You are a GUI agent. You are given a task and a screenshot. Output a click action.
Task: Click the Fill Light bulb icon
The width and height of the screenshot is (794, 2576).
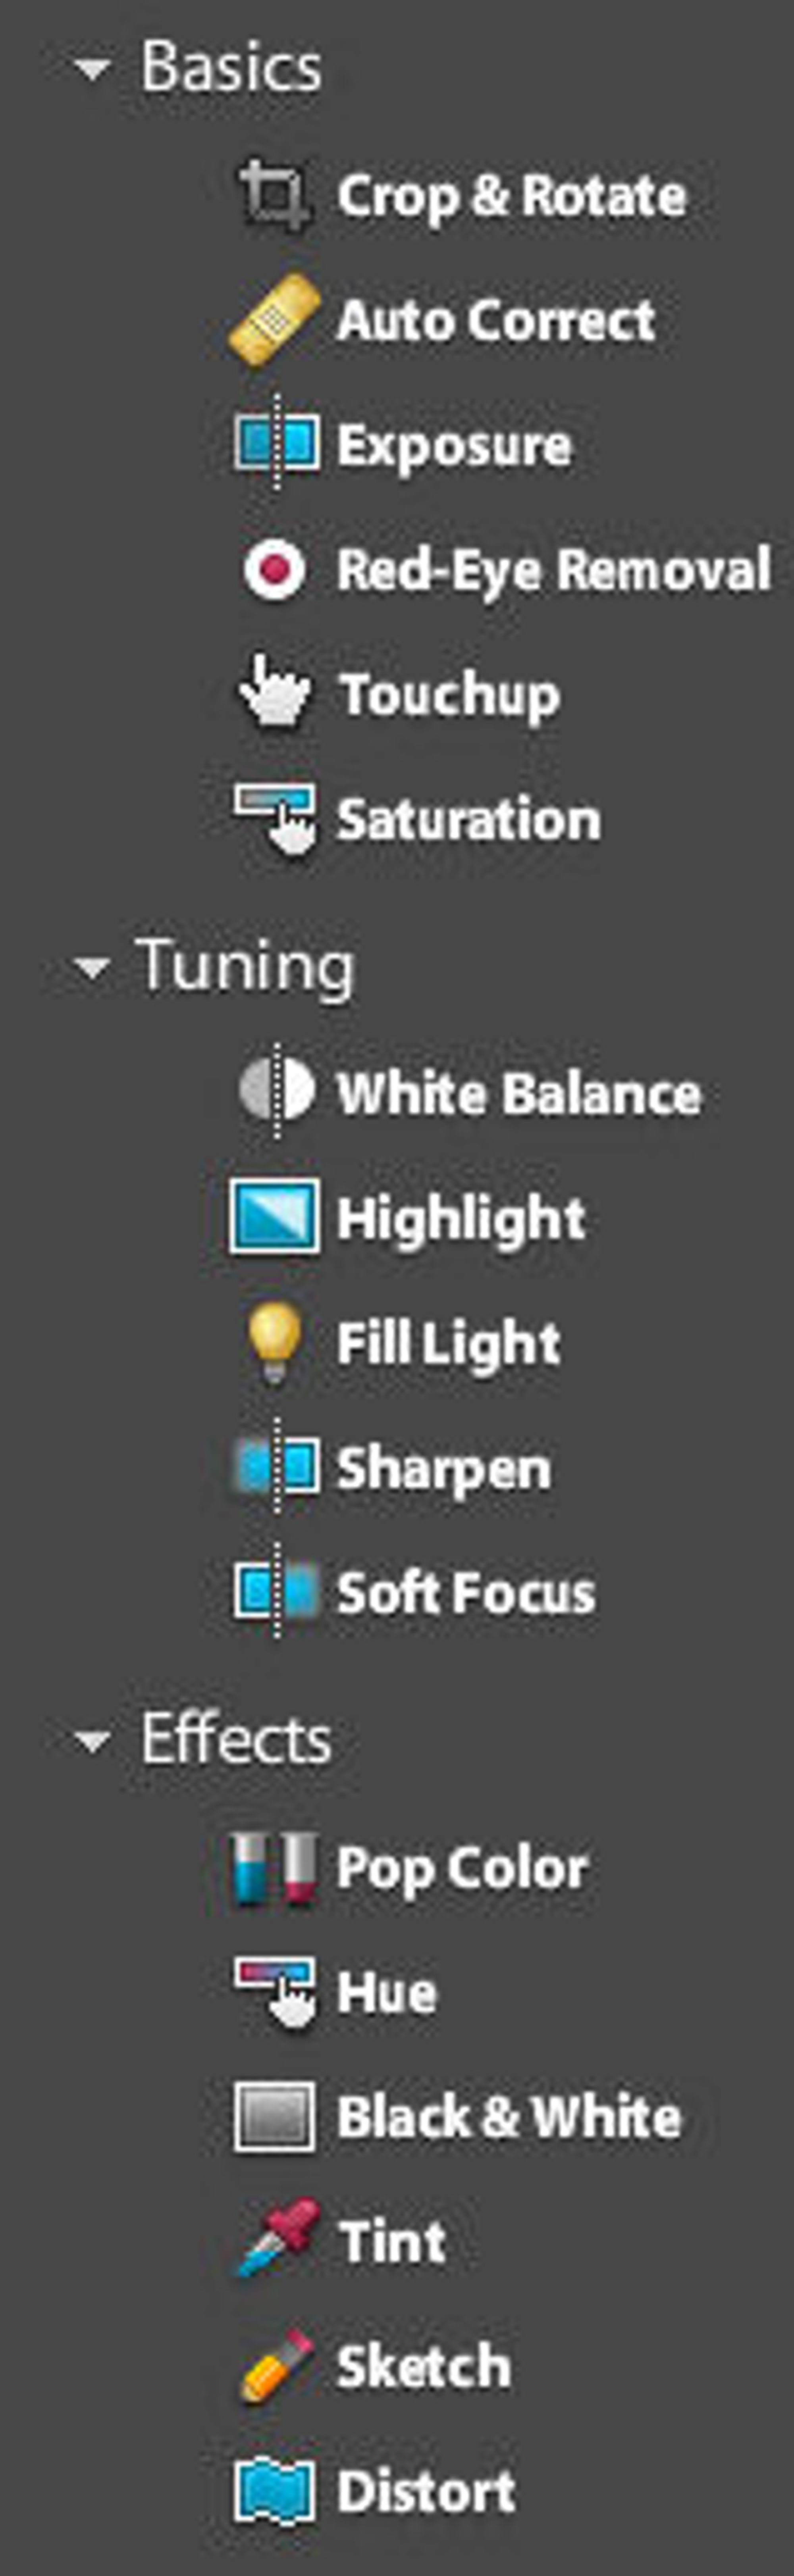(274, 1343)
